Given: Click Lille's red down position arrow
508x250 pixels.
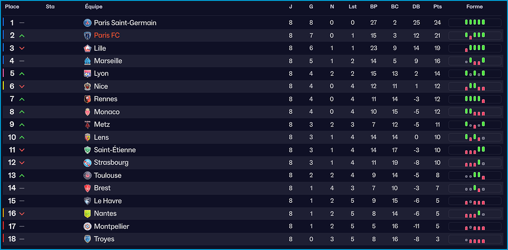Looking at the screenshot, I should [22, 48].
